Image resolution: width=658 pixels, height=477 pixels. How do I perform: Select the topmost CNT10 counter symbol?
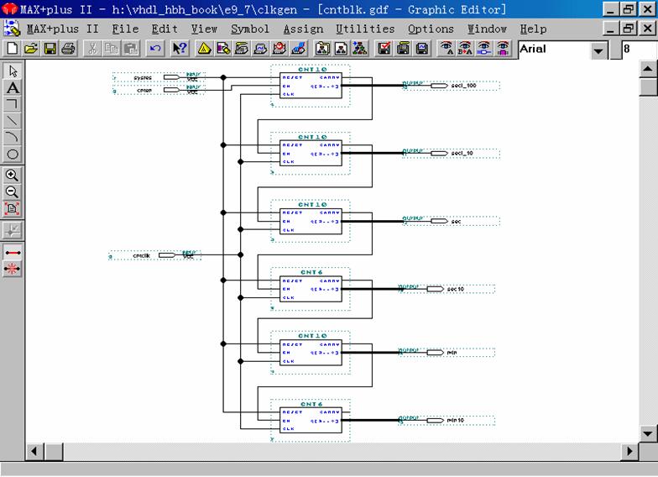(x=311, y=86)
